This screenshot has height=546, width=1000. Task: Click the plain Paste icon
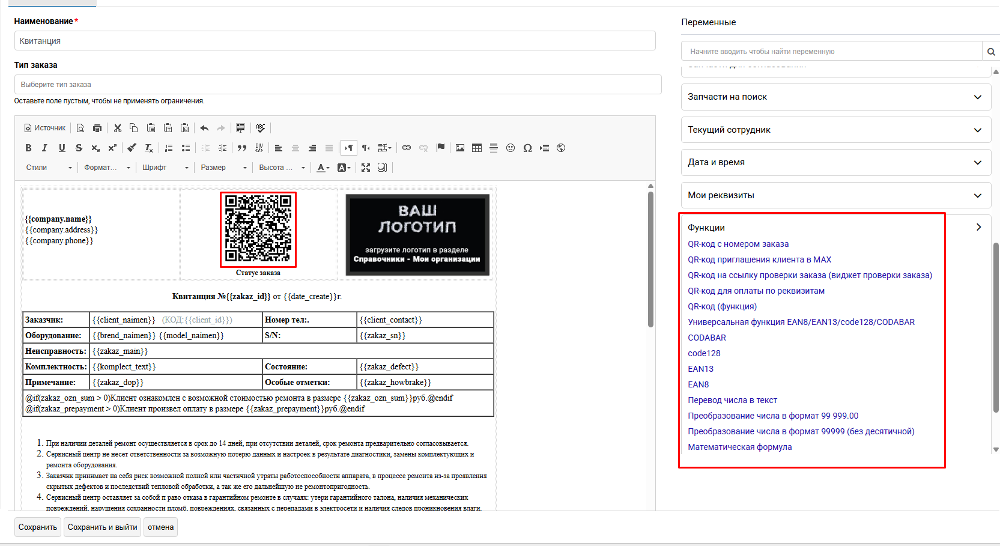point(151,128)
